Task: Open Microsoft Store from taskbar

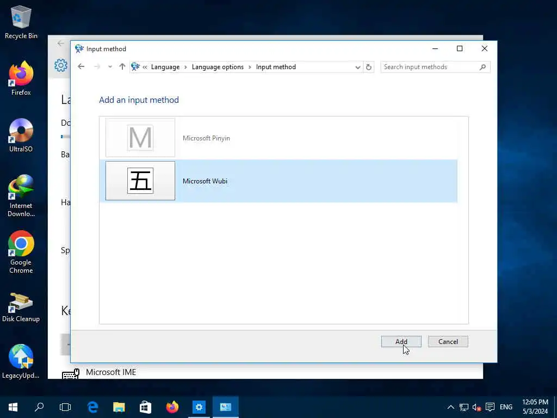Action: [x=145, y=407]
